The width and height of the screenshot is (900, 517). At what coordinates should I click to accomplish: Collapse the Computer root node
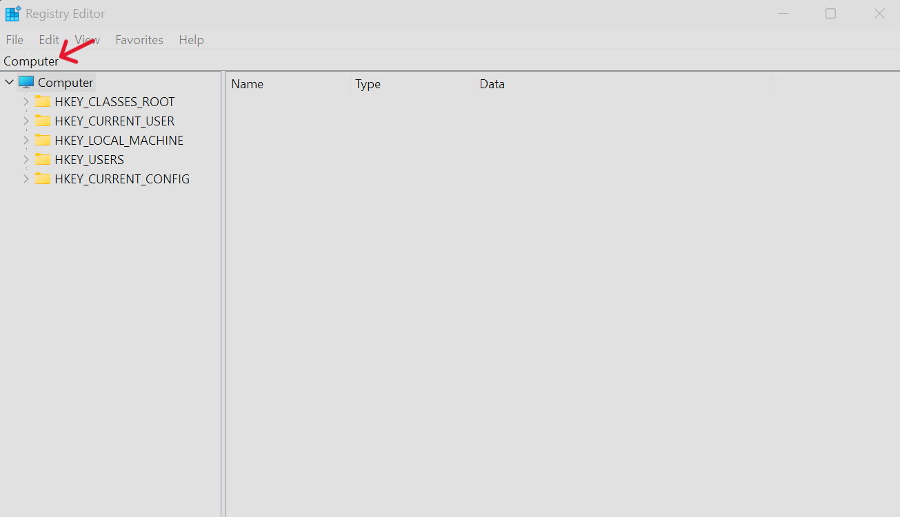click(x=9, y=83)
